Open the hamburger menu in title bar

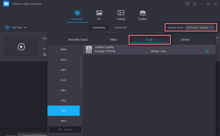point(194,4)
